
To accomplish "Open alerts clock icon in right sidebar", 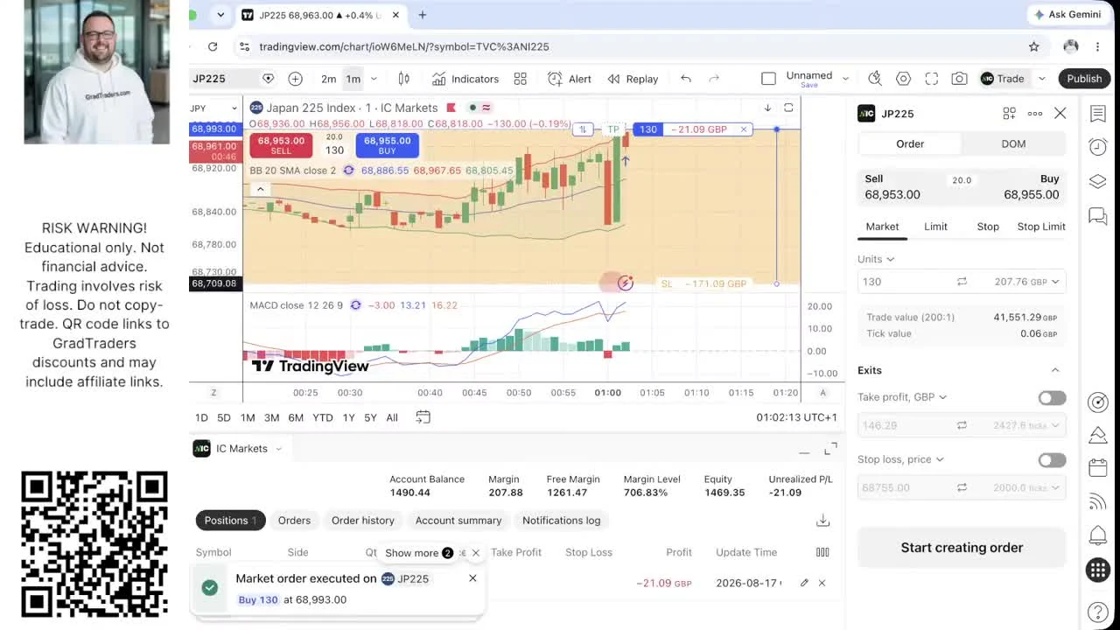I will click(x=1098, y=147).
